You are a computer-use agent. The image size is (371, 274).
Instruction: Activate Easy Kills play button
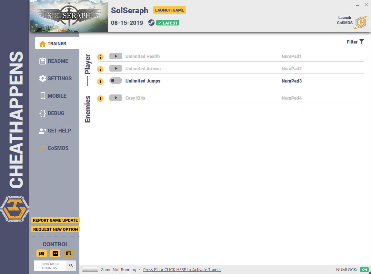point(116,98)
